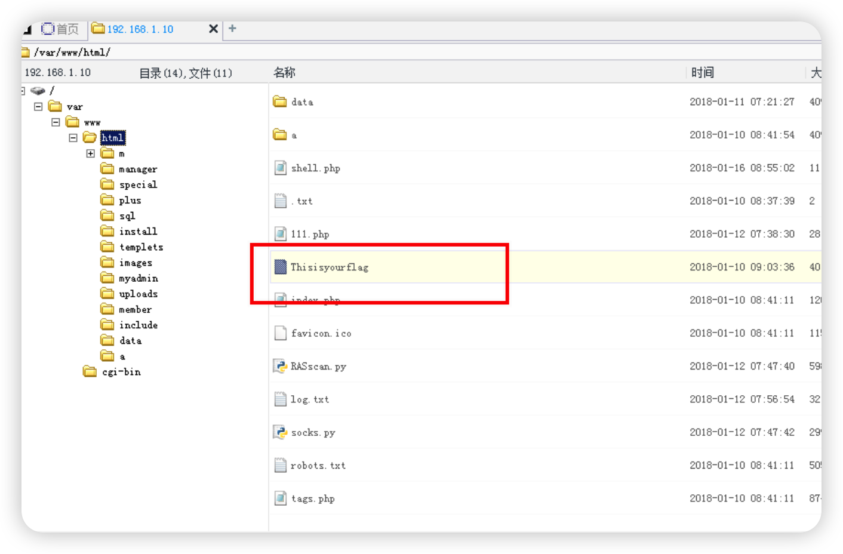
Task: Select the 'a' folder in tree
Action: coord(122,356)
